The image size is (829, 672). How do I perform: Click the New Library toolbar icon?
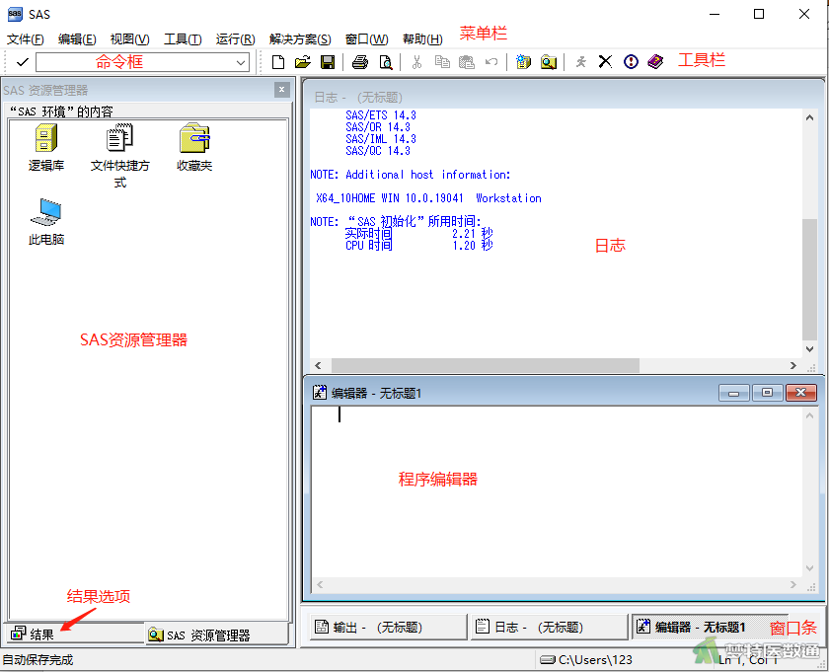pos(523,62)
